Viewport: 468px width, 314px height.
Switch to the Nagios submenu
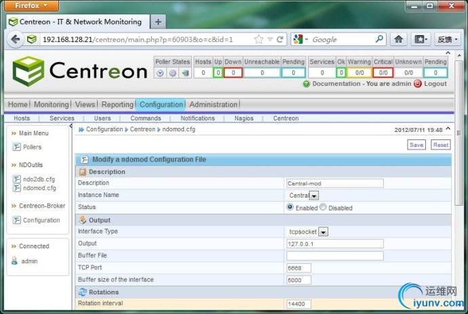pyautogui.click(x=244, y=118)
